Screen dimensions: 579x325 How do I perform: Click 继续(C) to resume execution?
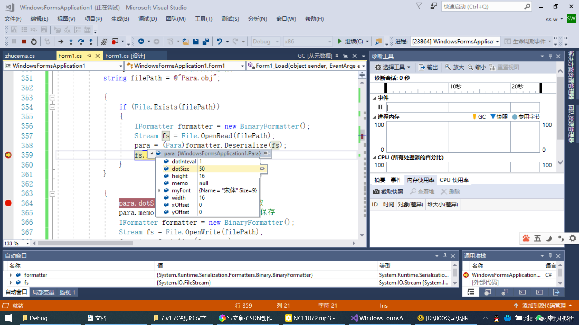[x=352, y=41]
